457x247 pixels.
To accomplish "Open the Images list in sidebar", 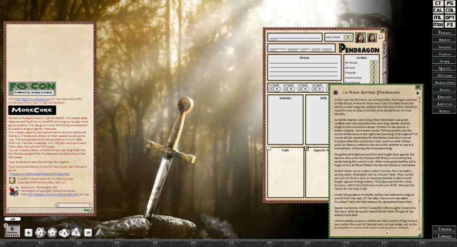I will pyautogui.click(x=445, y=47).
